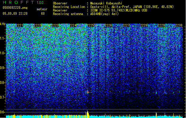This screenshot has width=186, height=118.
Task: Click the 2226 time marker
Action: (108, 25)
